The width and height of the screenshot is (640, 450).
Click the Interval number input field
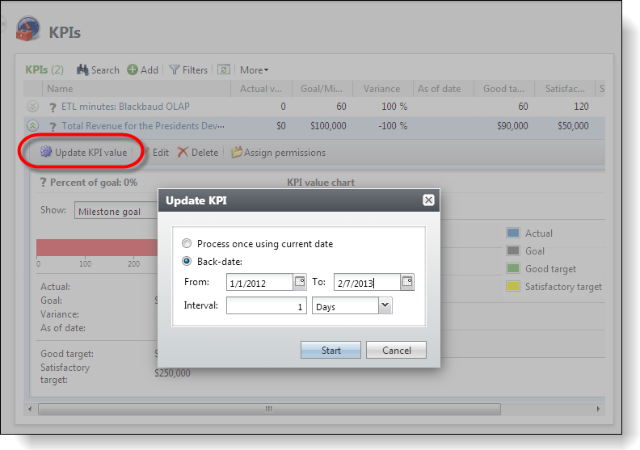266,306
